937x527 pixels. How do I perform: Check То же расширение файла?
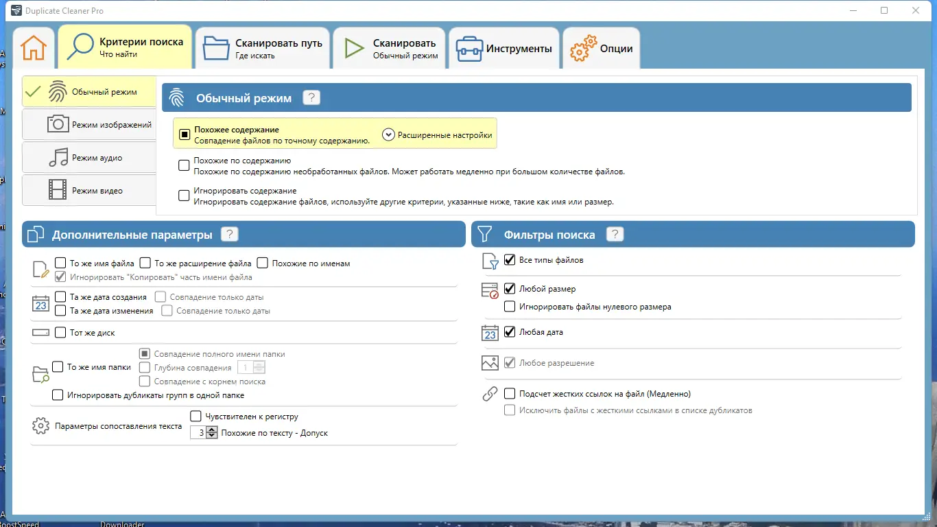coord(145,263)
